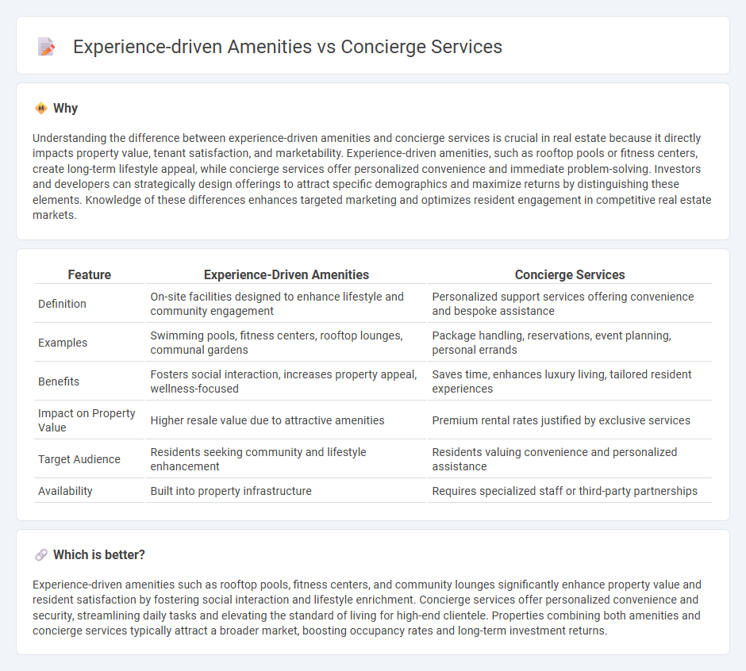Screen dimensions: 746x671
Task: Click the chain link icon beside Which is better?
Action: pyautogui.click(x=41, y=555)
